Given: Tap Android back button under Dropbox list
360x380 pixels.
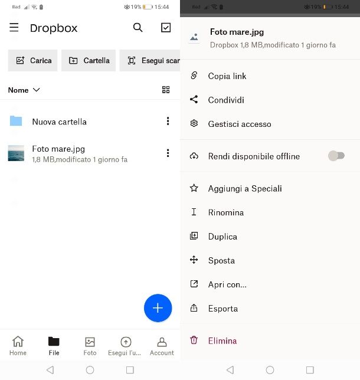Looking at the screenshot, I should click(x=50, y=370).
